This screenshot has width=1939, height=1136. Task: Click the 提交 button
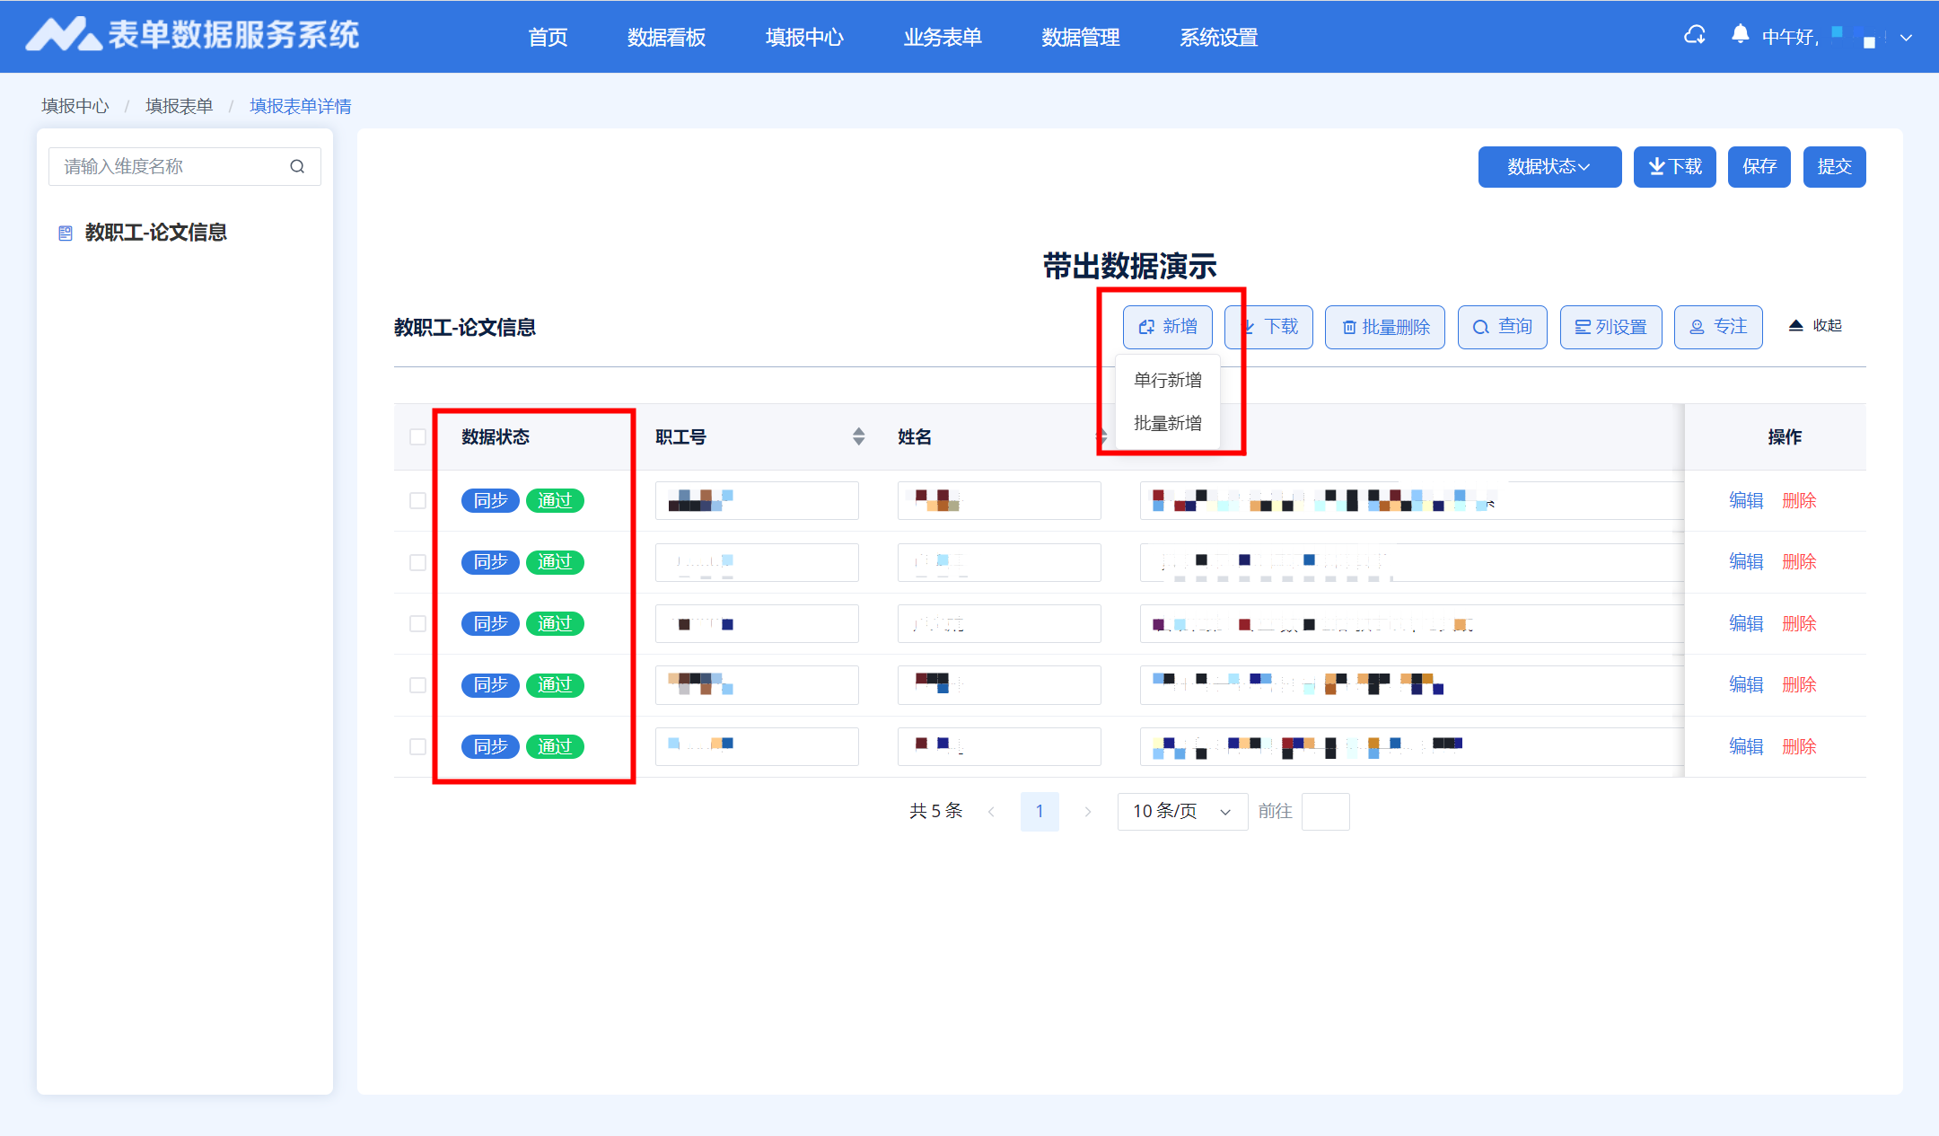coord(1834,167)
